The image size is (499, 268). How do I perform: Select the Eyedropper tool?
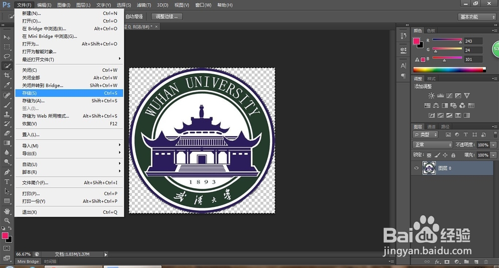coord(6,85)
